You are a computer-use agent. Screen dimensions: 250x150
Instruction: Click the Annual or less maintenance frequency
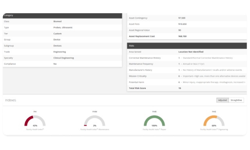[x=193, y=64]
